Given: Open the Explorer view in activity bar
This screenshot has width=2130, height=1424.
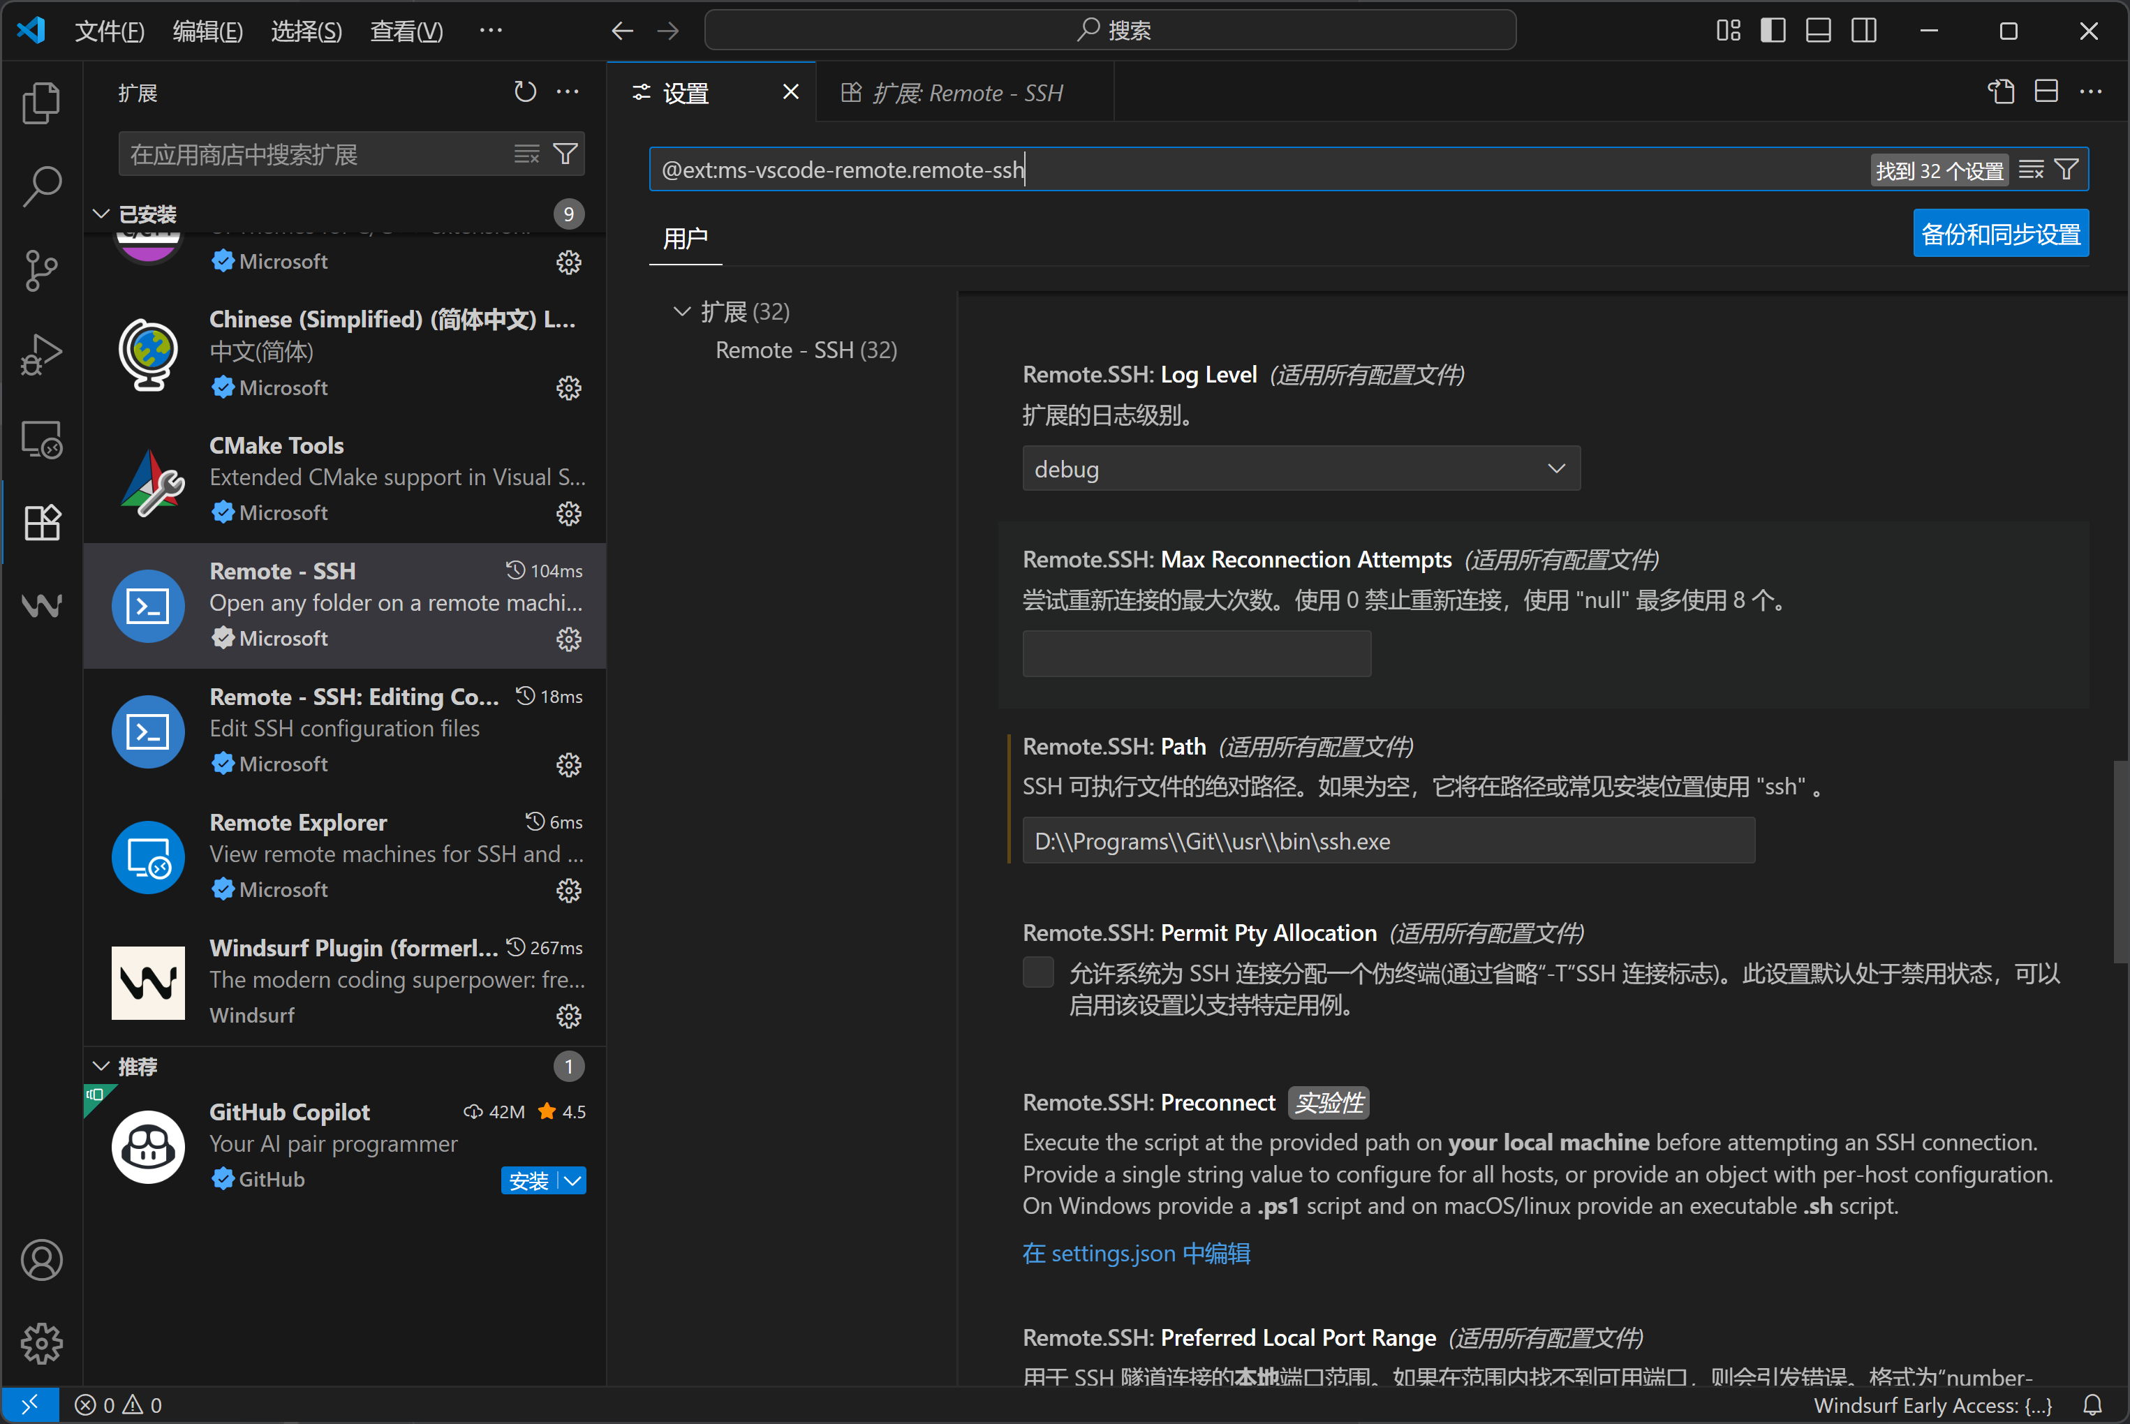Looking at the screenshot, I should pyautogui.click(x=41, y=103).
